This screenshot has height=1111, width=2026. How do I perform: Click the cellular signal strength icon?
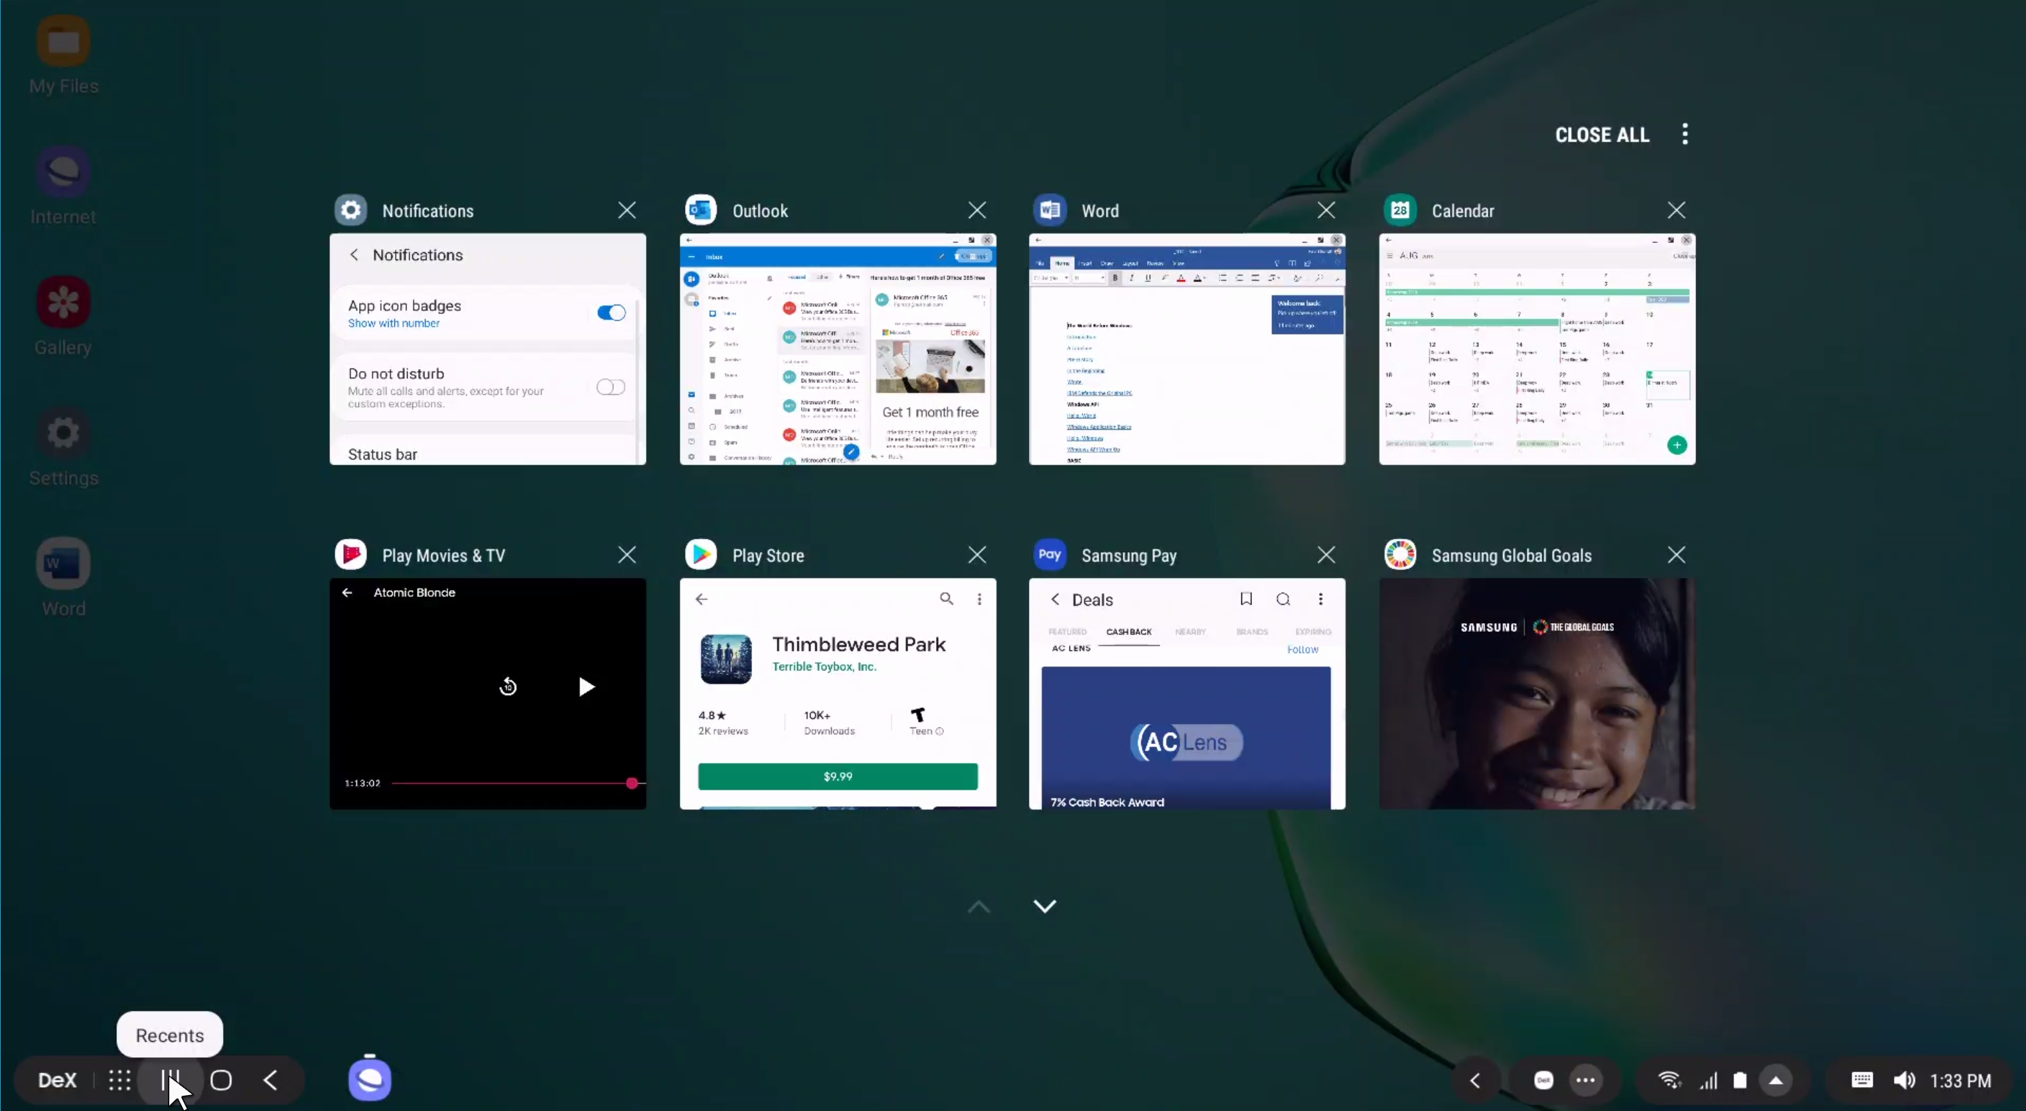coord(1707,1080)
